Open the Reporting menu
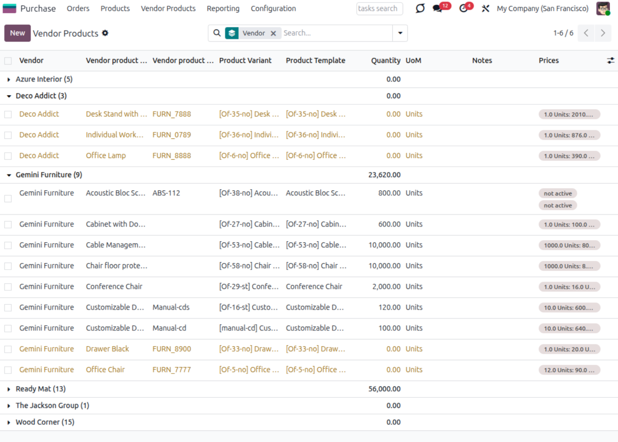Image resolution: width=618 pixels, height=442 pixels. tap(223, 9)
